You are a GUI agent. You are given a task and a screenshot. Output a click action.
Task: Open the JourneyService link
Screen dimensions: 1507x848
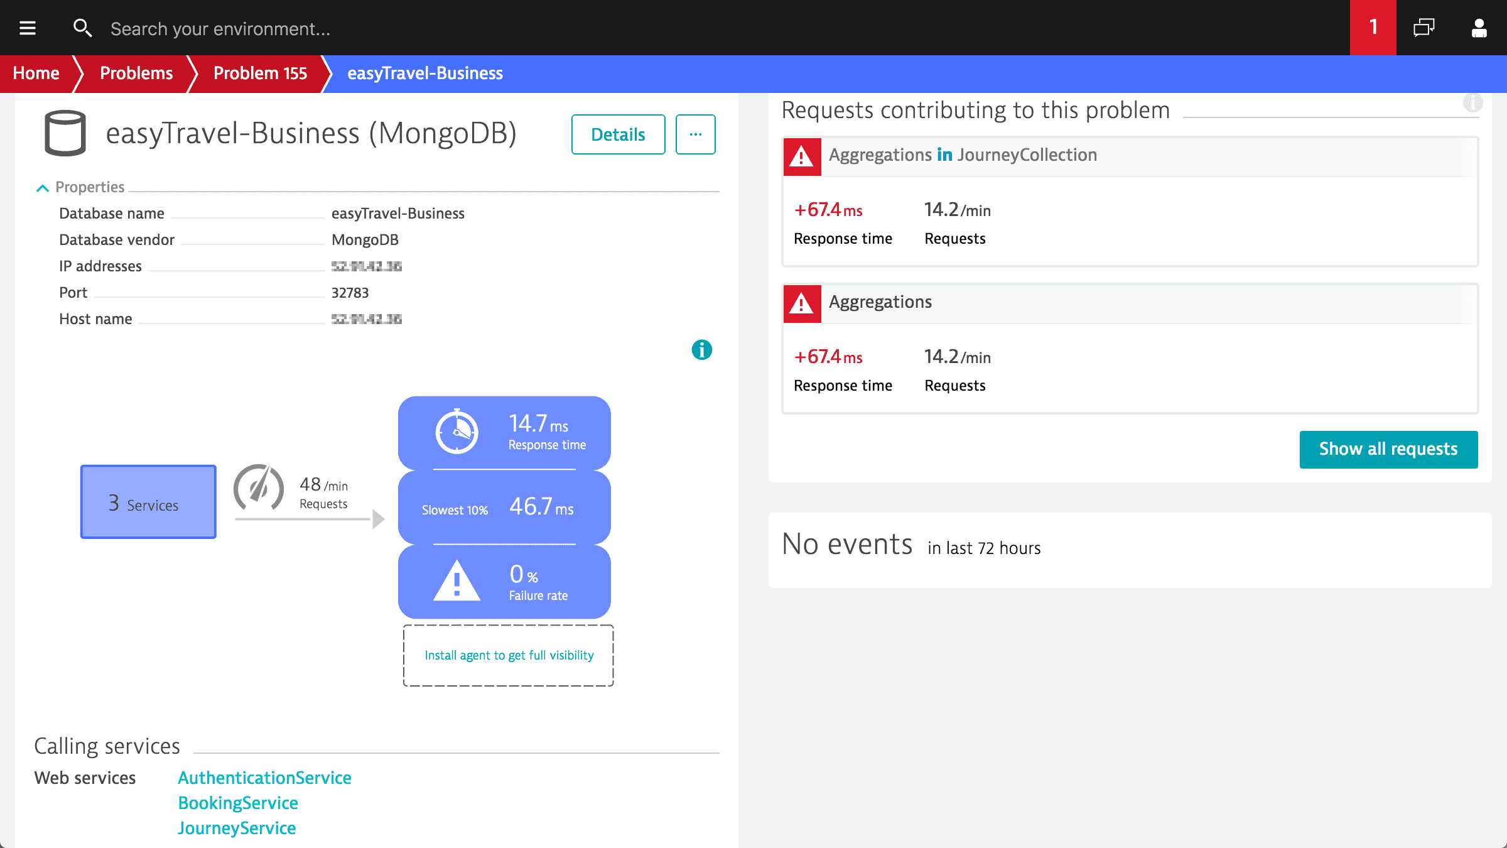click(x=237, y=828)
